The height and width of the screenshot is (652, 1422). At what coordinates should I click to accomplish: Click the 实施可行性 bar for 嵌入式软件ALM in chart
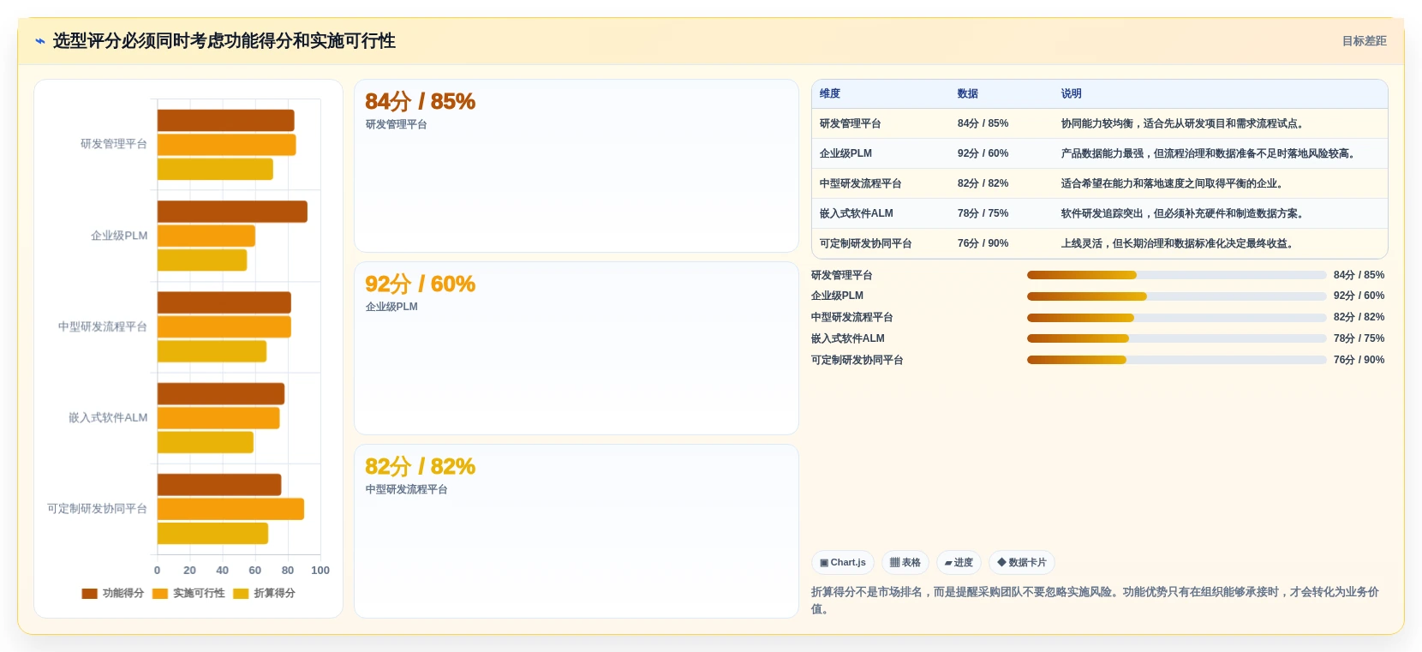click(x=218, y=419)
